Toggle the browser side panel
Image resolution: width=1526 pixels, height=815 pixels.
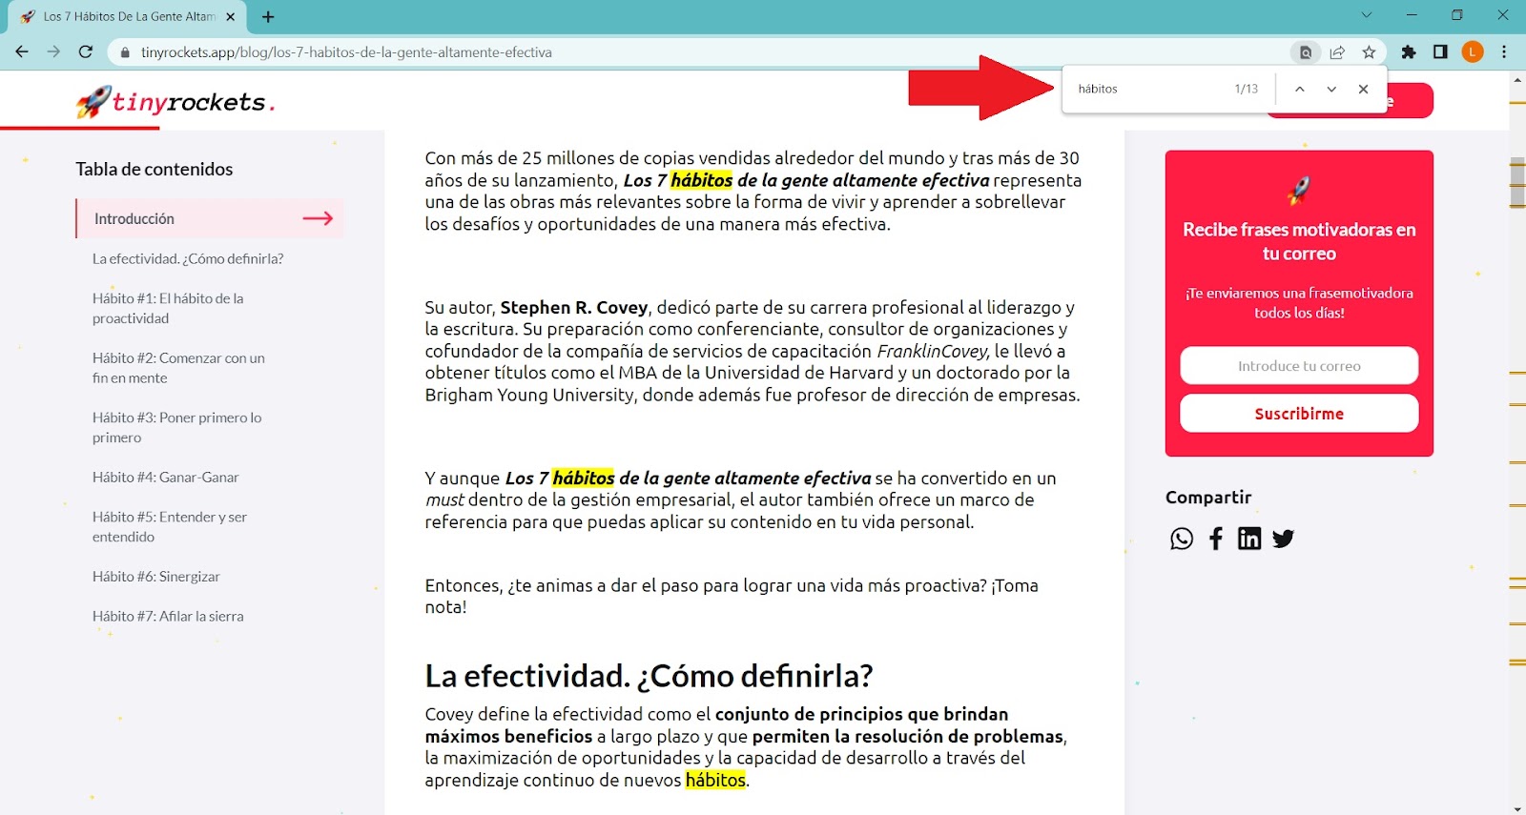pyautogui.click(x=1440, y=52)
